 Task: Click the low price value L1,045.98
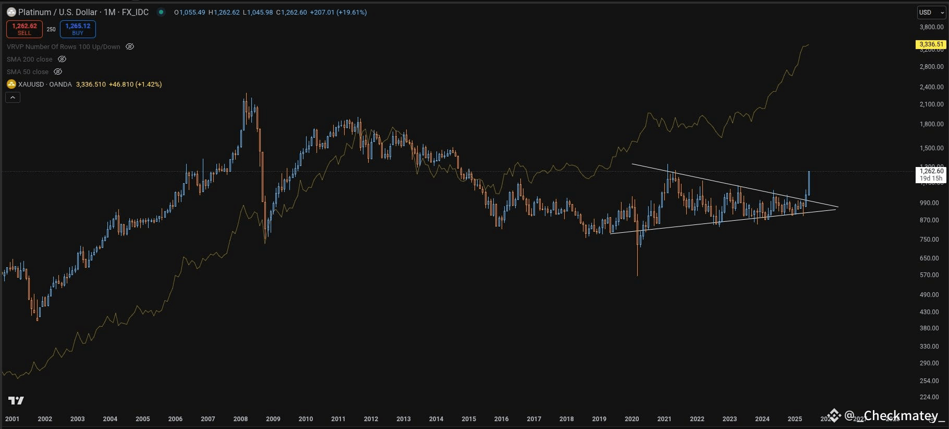(x=258, y=12)
